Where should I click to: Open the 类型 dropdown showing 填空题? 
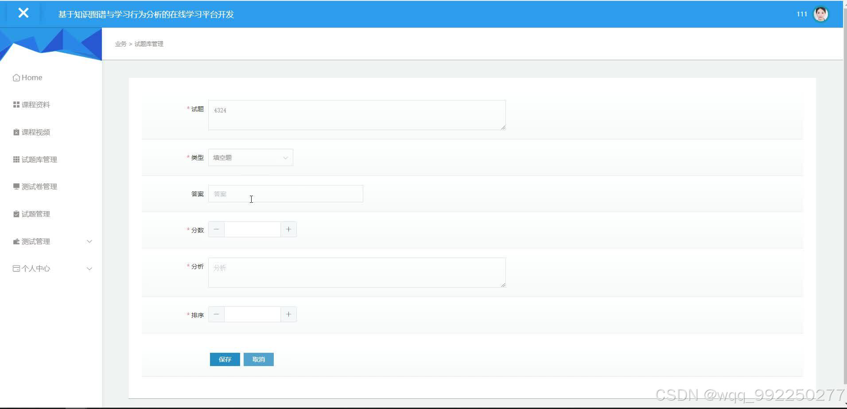click(251, 158)
